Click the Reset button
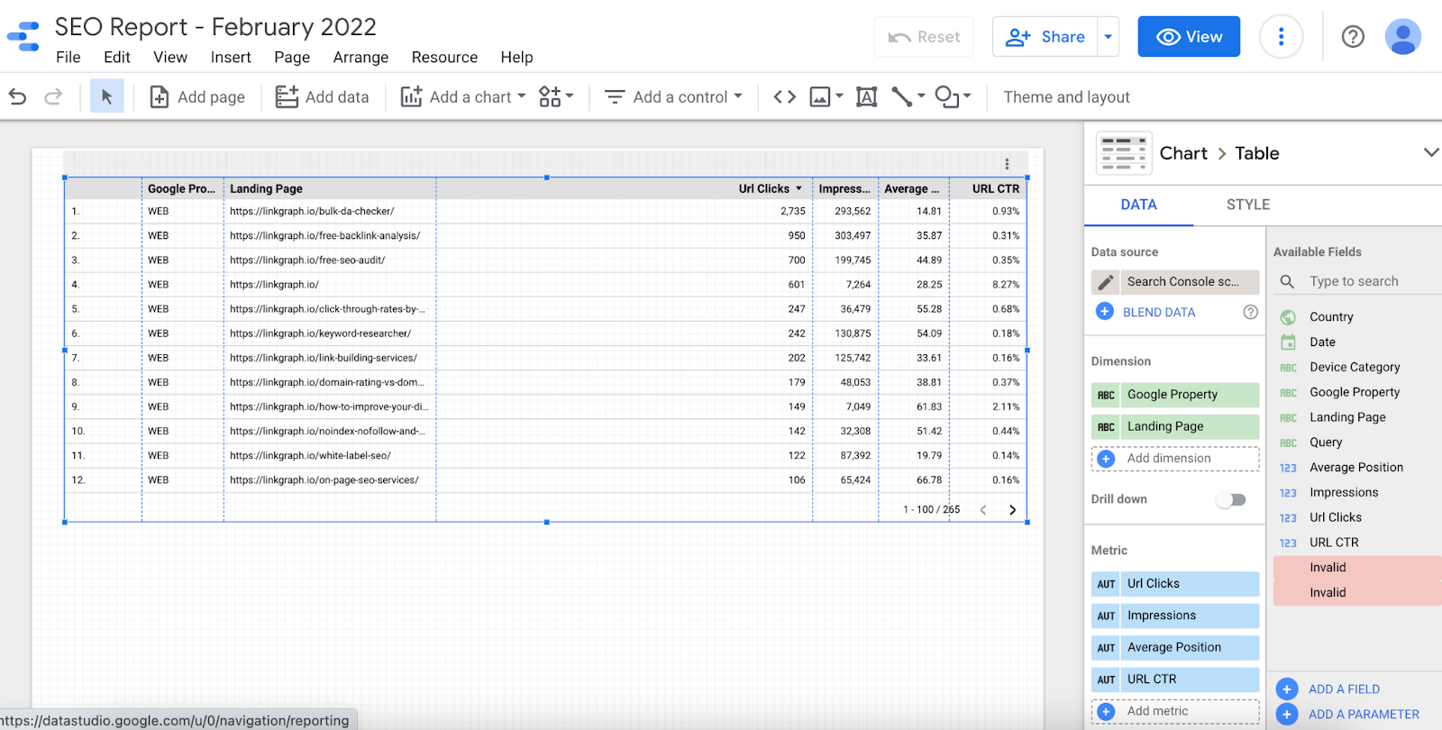The width and height of the screenshot is (1442, 730). pos(924,37)
